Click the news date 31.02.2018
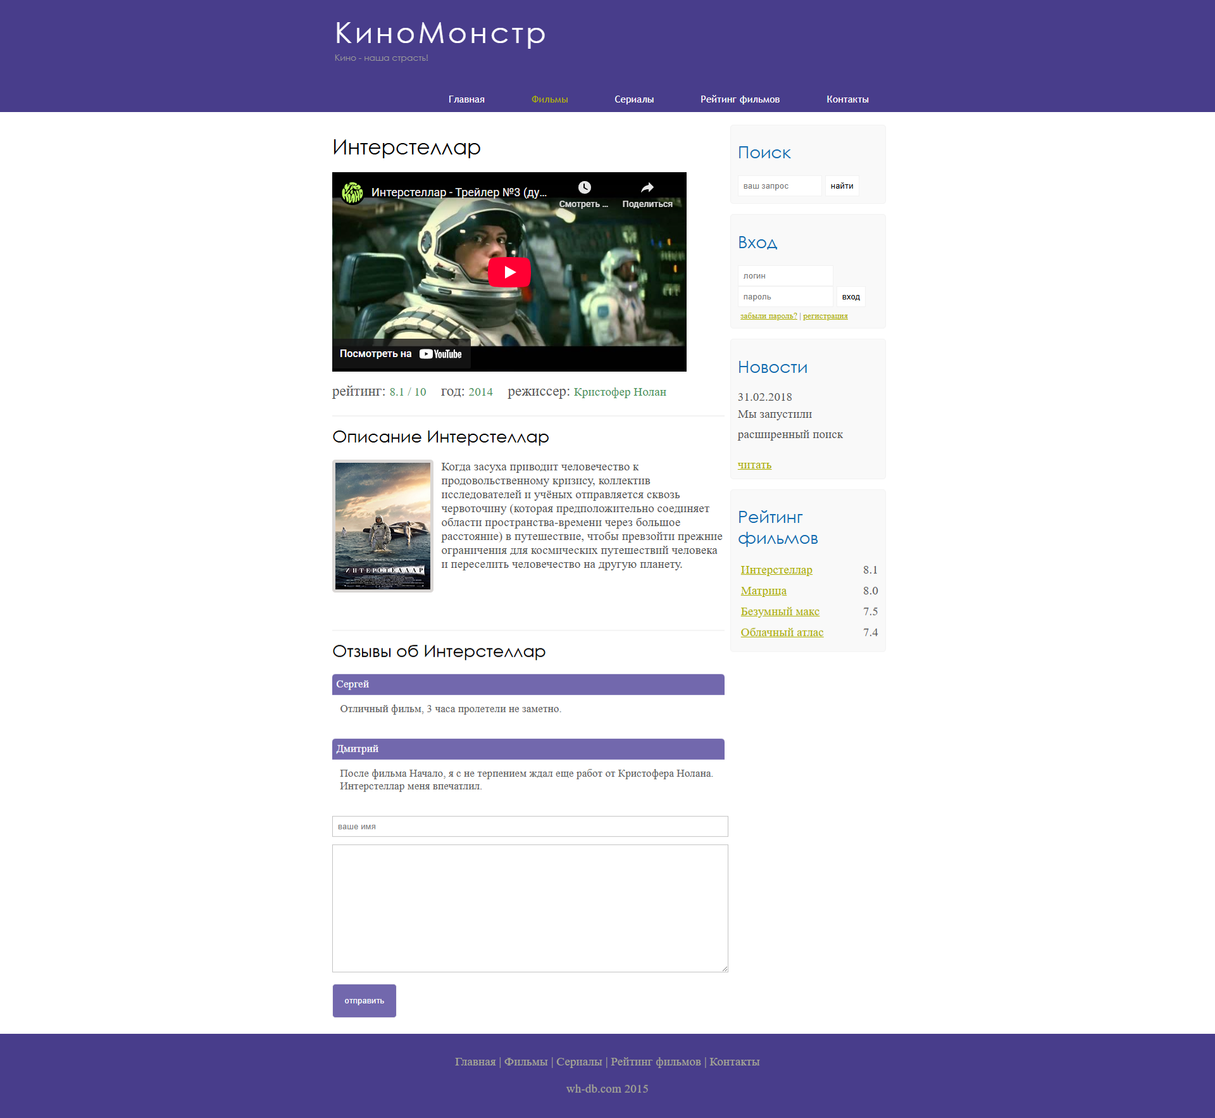The width and height of the screenshot is (1215, 1118). (764, 397)
